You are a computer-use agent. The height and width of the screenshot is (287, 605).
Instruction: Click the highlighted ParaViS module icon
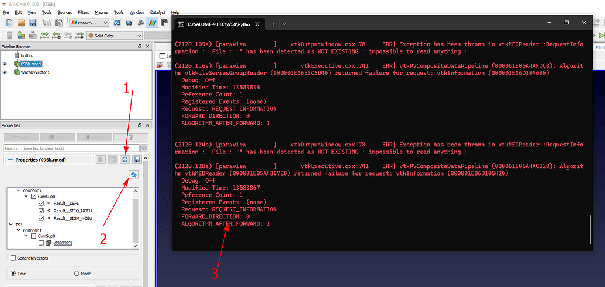click(153, 23)
